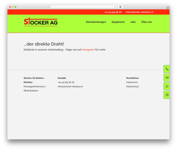Click the footer phone number under Kontakt
Viewport: 177px width, 150px height.
(x=66, y=82)
